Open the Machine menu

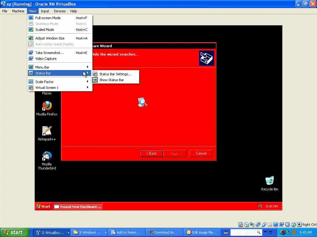(x=18, y=11)
